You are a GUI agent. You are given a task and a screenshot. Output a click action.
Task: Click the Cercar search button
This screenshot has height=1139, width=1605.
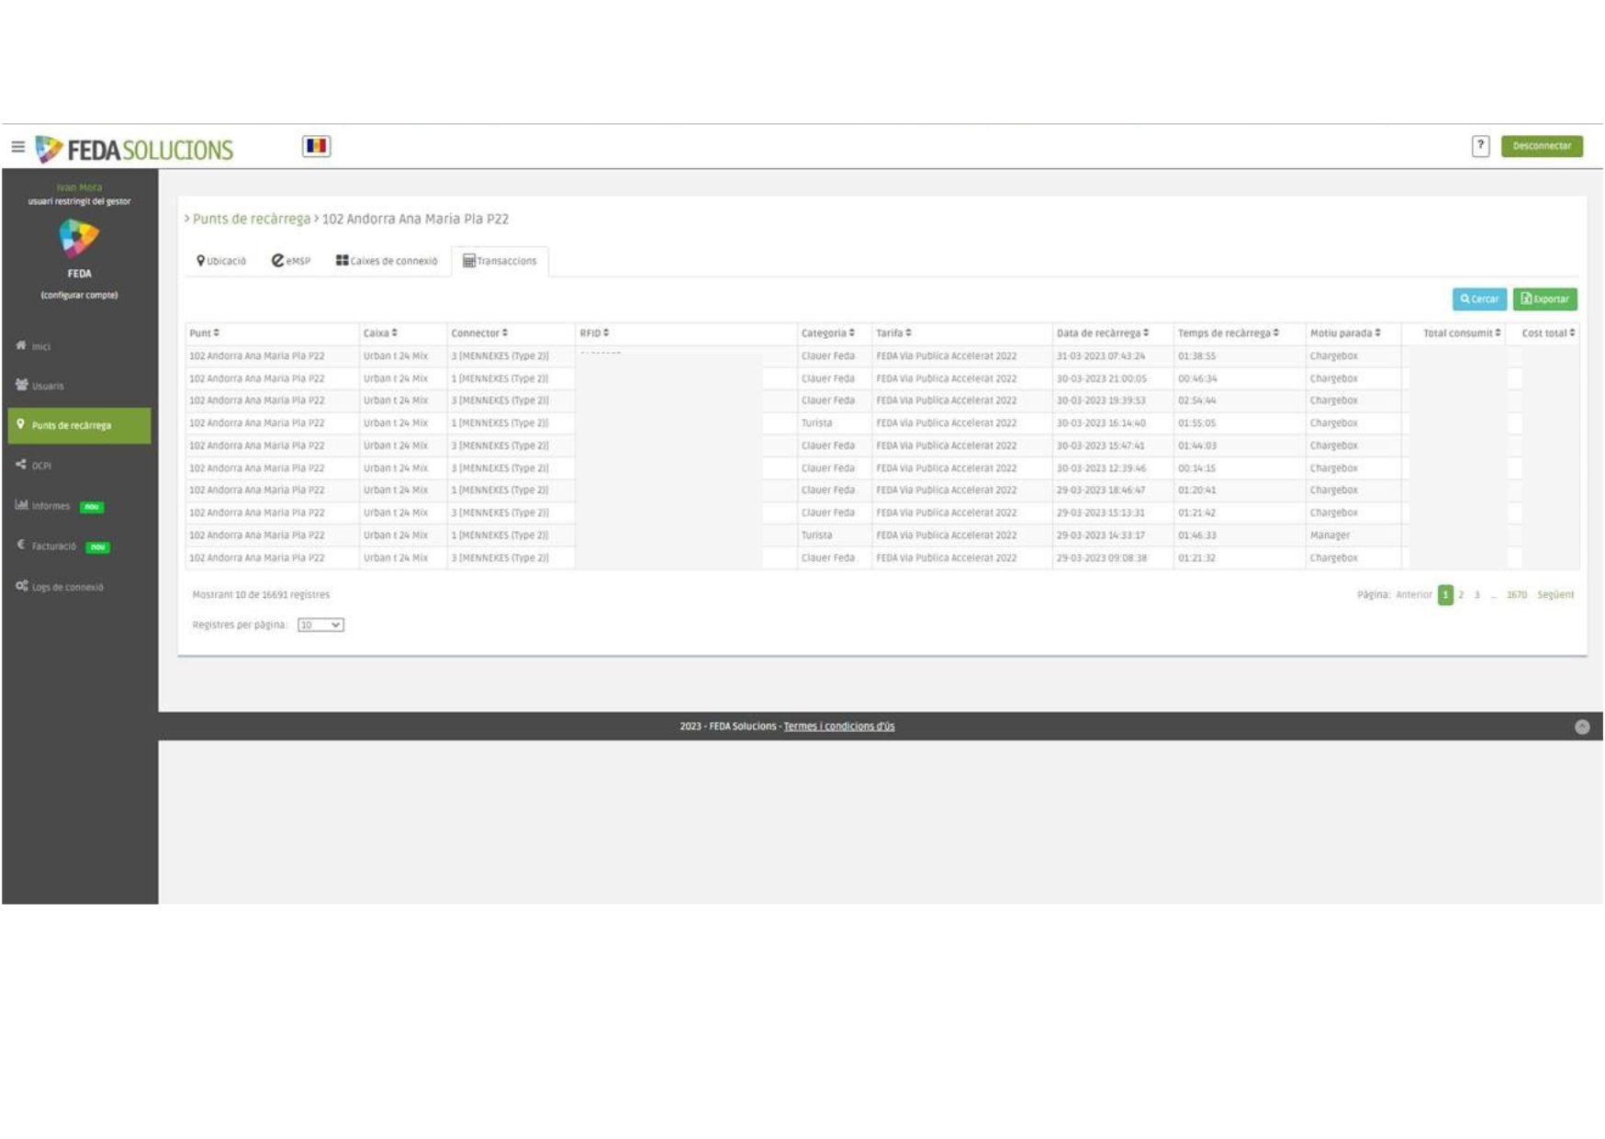pyautogui.click(x=1478, y=299)
